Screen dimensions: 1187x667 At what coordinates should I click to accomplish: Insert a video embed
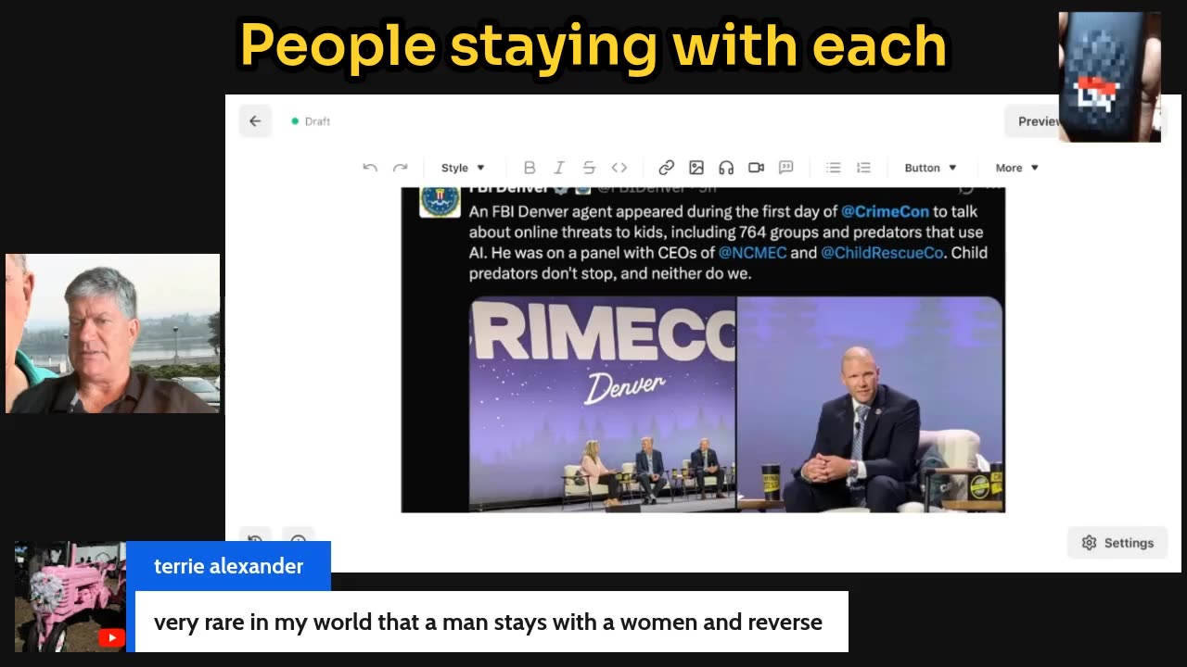click(756, 168)
